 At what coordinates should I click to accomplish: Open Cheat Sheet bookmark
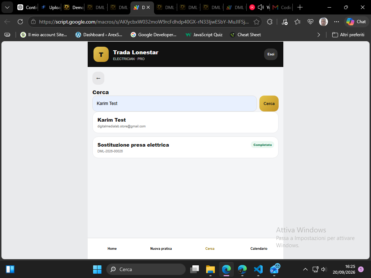pyautogui.click(x=245, y=35)
